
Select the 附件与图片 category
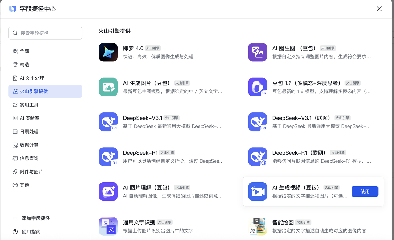tap(31, 172)
